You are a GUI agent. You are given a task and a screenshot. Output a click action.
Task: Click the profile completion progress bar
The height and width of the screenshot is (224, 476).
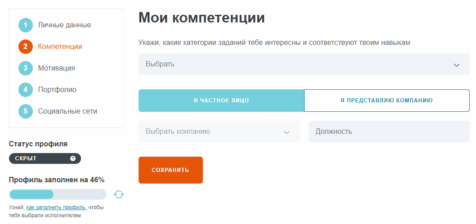pyautogui.click(x=58, y=194)
